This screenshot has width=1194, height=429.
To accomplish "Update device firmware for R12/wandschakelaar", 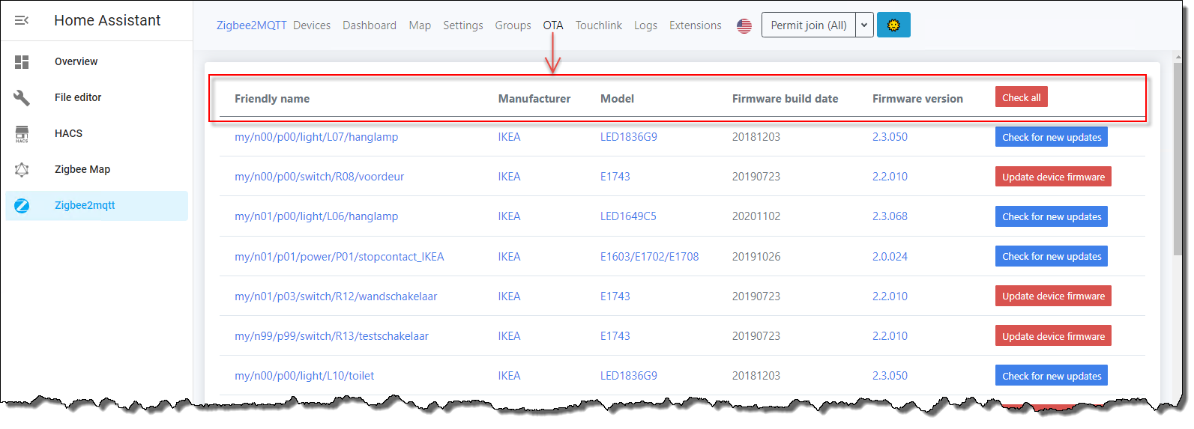I will click(1053, 296).
